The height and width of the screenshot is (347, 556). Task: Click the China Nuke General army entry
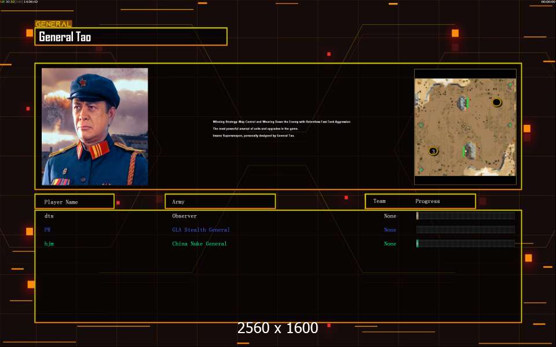tap(200, 244)
